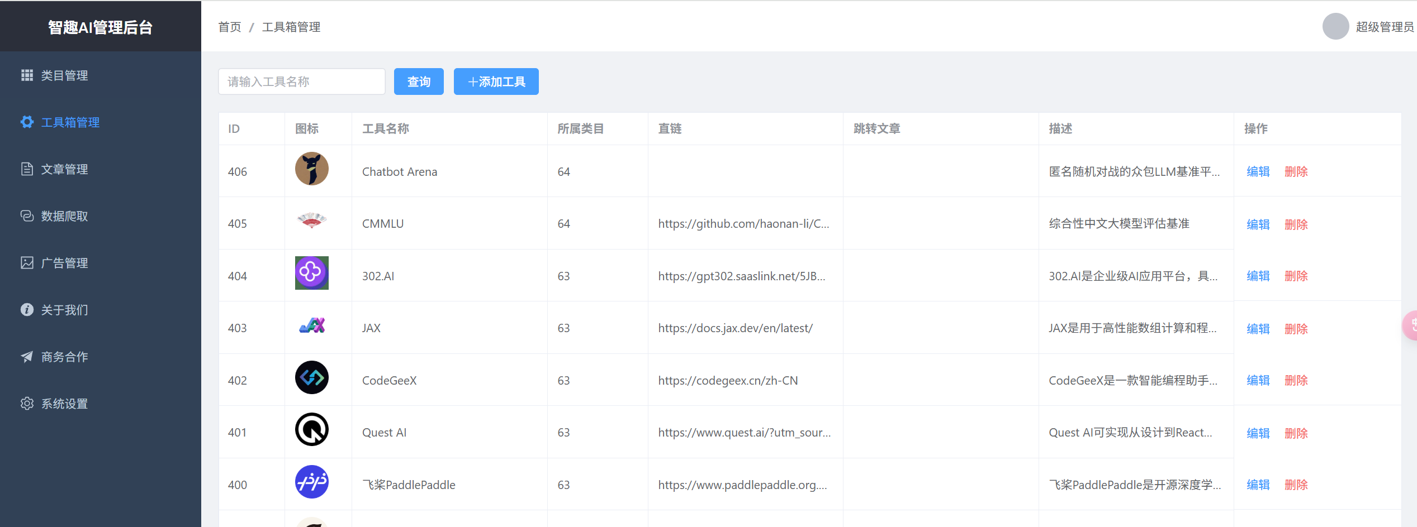Open 类目管理 in the sidebar
Image resolution: width=1417 pixels, height=527 pixels.
click(x=101, y=75)
